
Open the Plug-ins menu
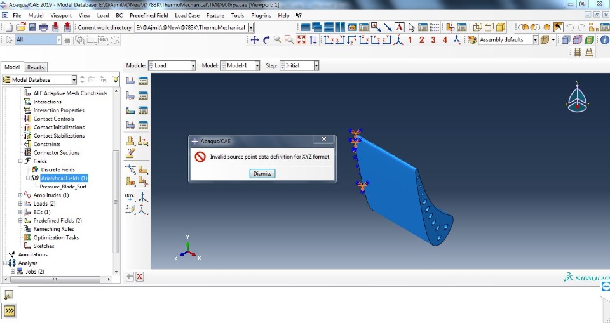point(261,16)
